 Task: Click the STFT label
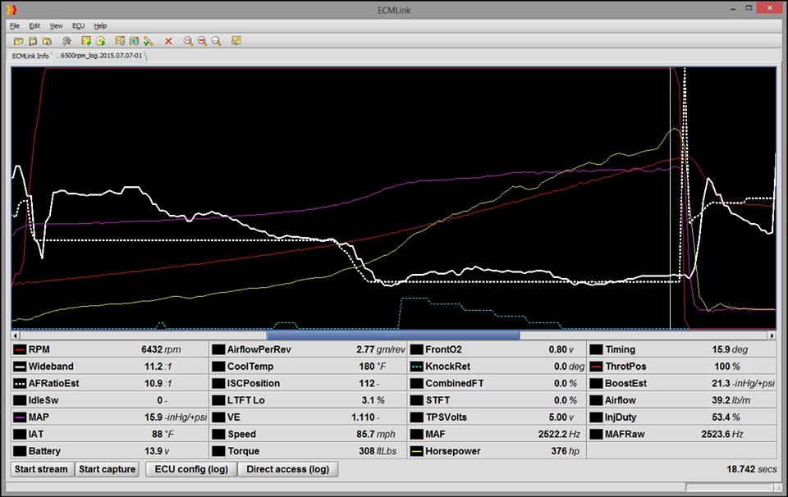click(x=438, y=400)
